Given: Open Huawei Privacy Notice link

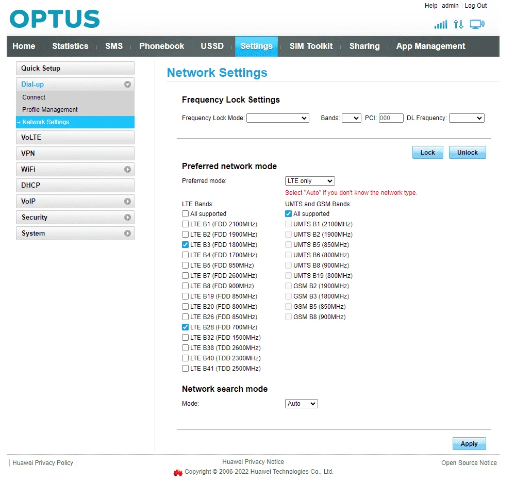Looking at the screenshot, I should point(253,462).
